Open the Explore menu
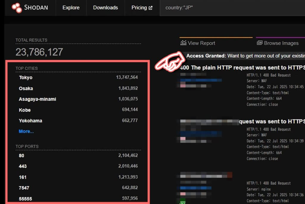Image resolution: width=305 pixels, height=204 pixels. click(71, 8)
